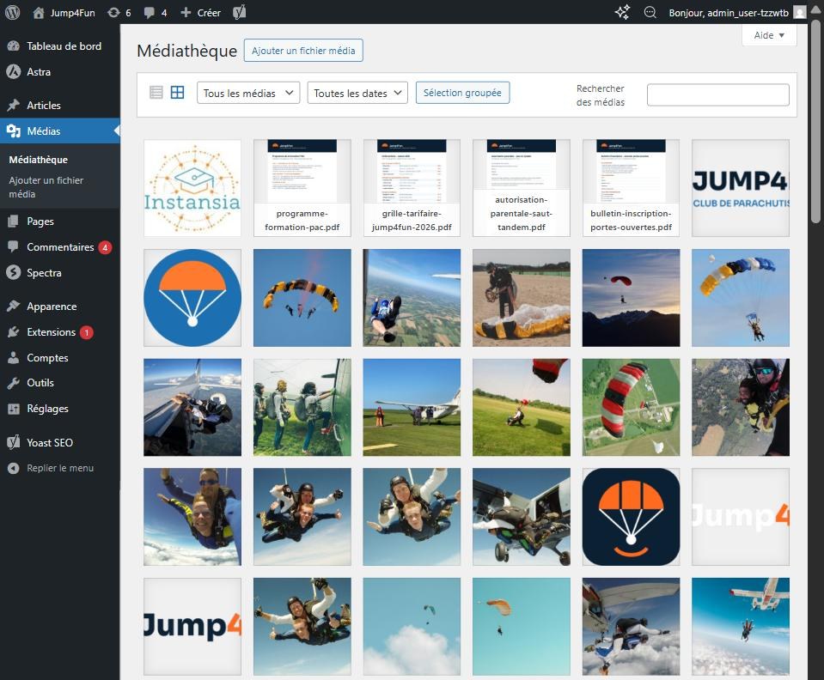Expand the Aide help tab
The image size is (824, 680).
(x=769, y=35)
